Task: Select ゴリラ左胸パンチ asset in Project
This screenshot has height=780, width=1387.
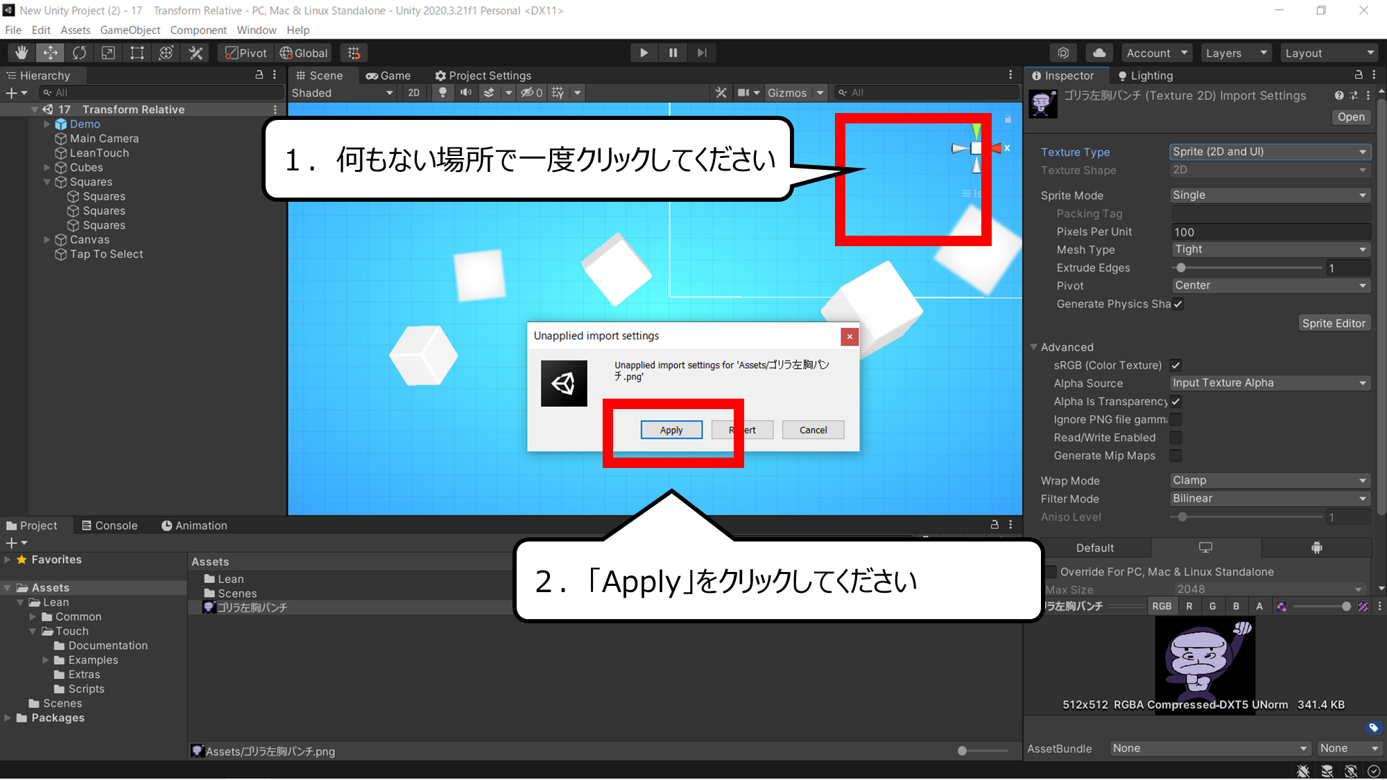Action: click(x=252, y=607)
